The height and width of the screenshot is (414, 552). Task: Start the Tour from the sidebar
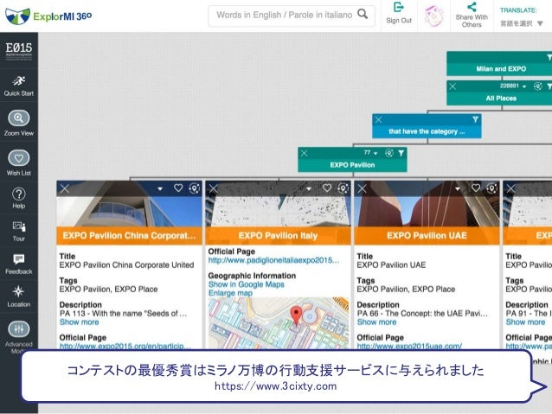click(x=19, y=231)
